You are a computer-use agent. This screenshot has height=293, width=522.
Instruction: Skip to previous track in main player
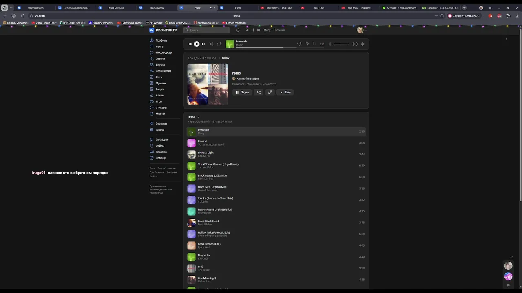coord(190,44)
